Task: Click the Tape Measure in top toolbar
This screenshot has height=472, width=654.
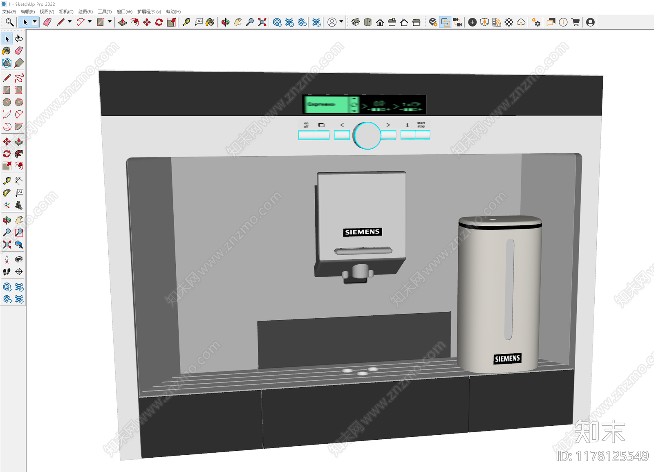Action: pos(186,22)
